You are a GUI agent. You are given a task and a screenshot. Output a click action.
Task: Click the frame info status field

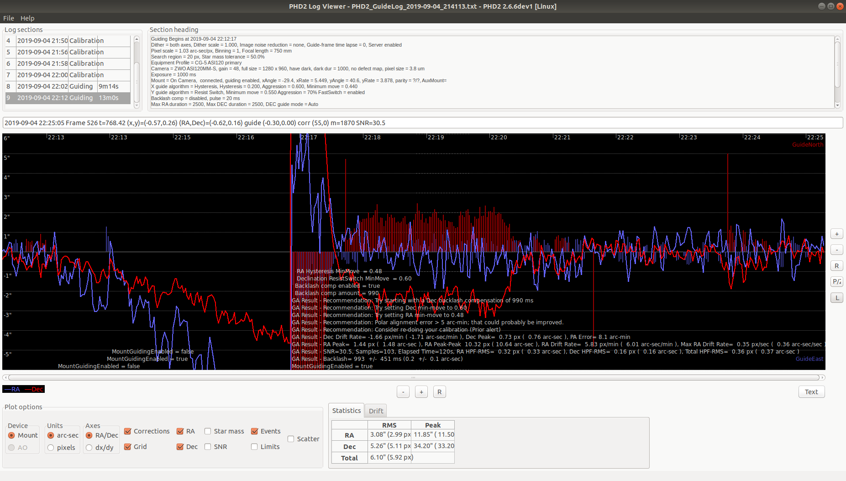(x=423, y=123)
